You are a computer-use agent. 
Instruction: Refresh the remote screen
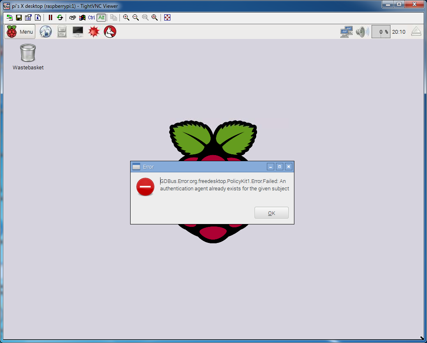(x=60, y=18)
